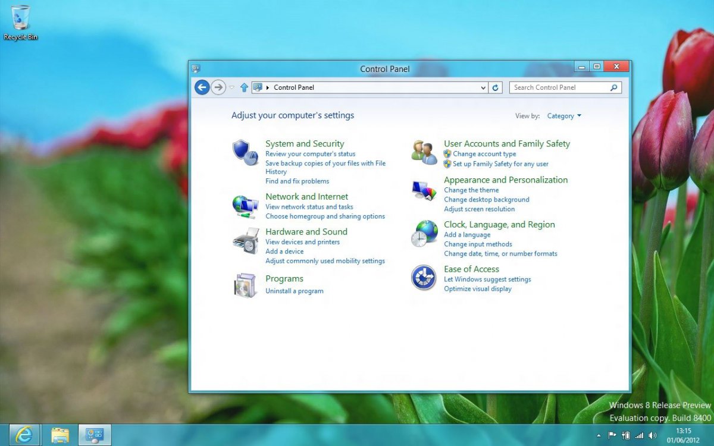Open the Action Center flag icon
Image resolution: width=714 pixels, height=446 pixels.
click(613, 435)
